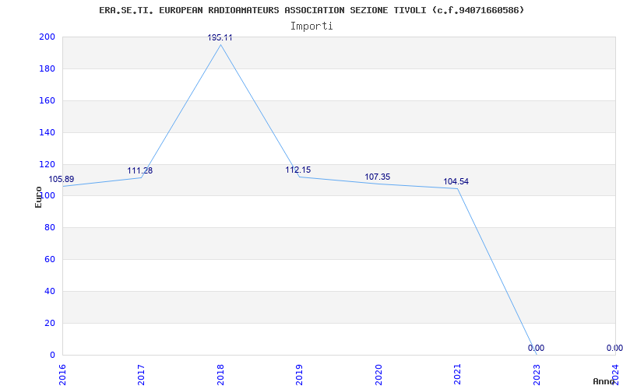The width and height of the screenshot is (623, 389).
Task: Select the data label 195.11
Action: click(220, 37)
